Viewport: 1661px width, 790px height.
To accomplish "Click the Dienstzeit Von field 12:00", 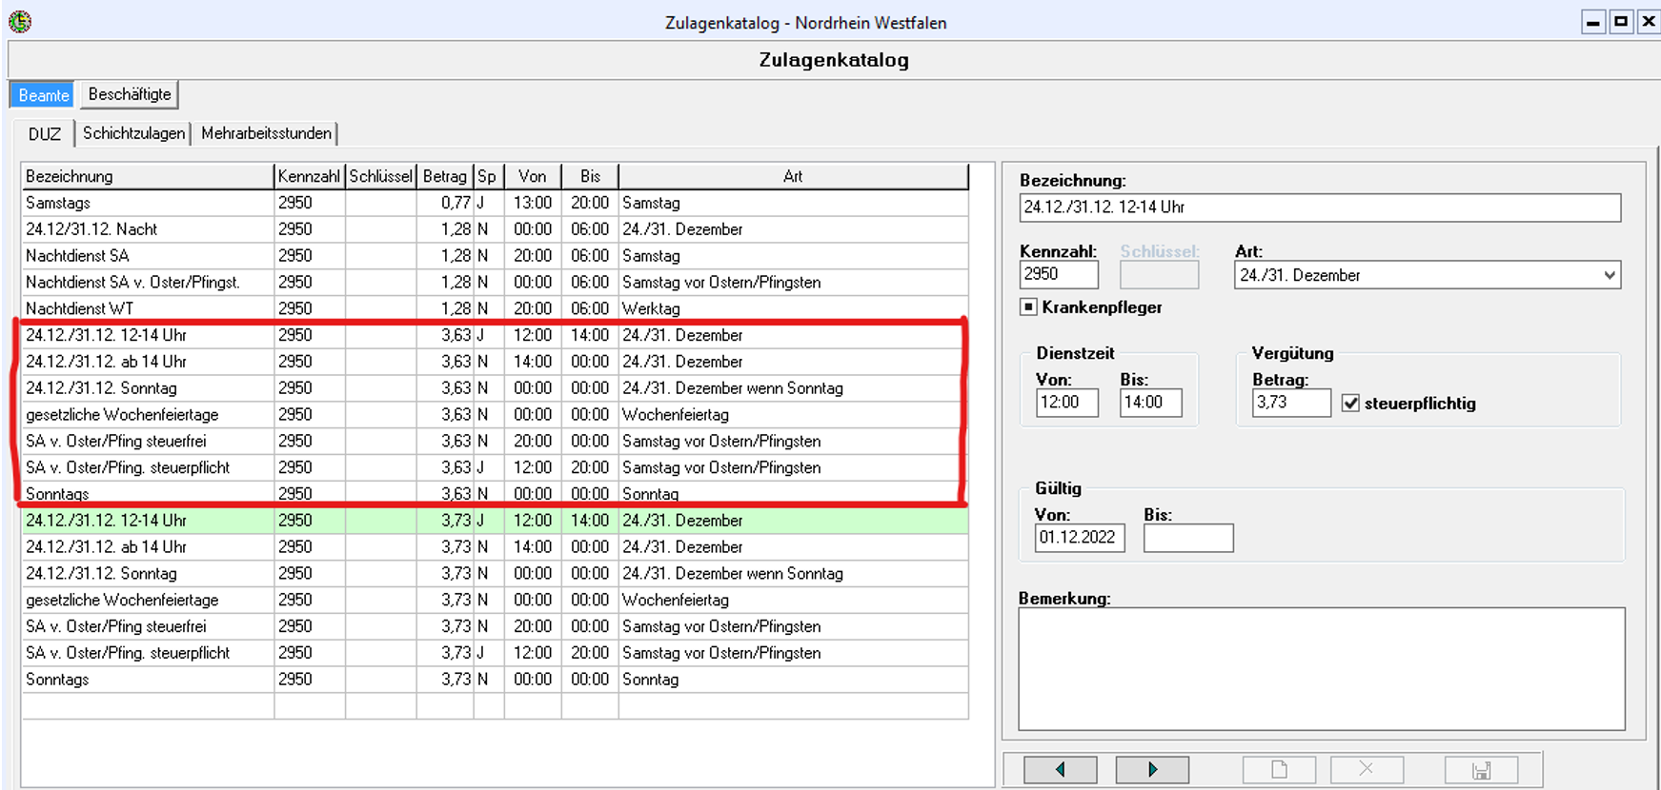I will tap(1067, 403).
